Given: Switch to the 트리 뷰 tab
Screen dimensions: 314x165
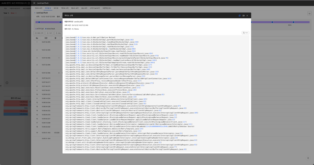Looking at the screenshot, I should tap(56, 8).
